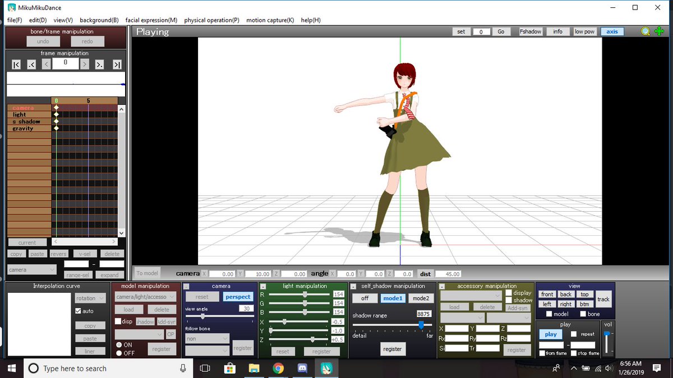Screen dimensions: 673x378
Task: Click the play button
Action: tap(551, 334)
